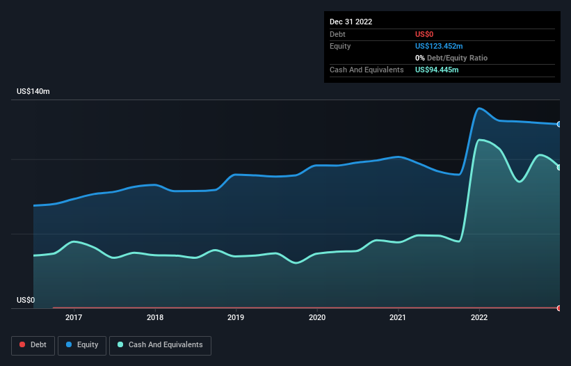Click the US$0 y-axis label

click(x=26, y=300)
